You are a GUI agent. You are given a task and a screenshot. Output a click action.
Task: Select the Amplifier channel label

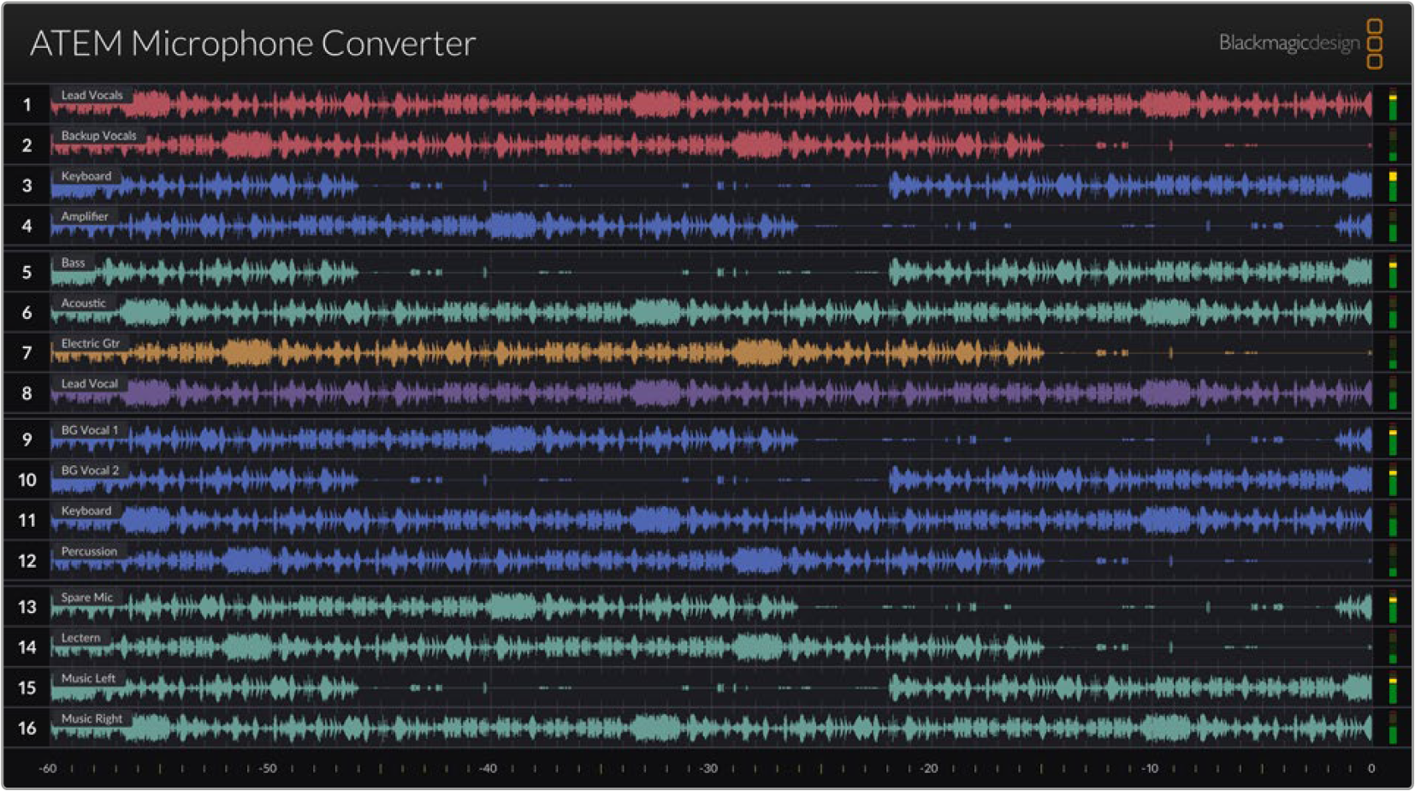(x=84, y=216)
